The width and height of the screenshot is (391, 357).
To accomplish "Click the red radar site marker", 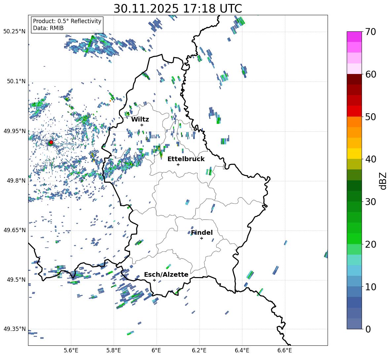I will [x=51, y=142].
